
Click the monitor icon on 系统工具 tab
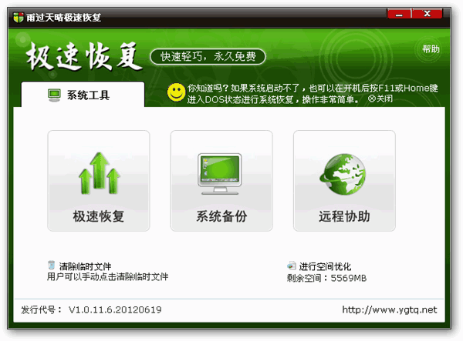[x=54, y=95]
